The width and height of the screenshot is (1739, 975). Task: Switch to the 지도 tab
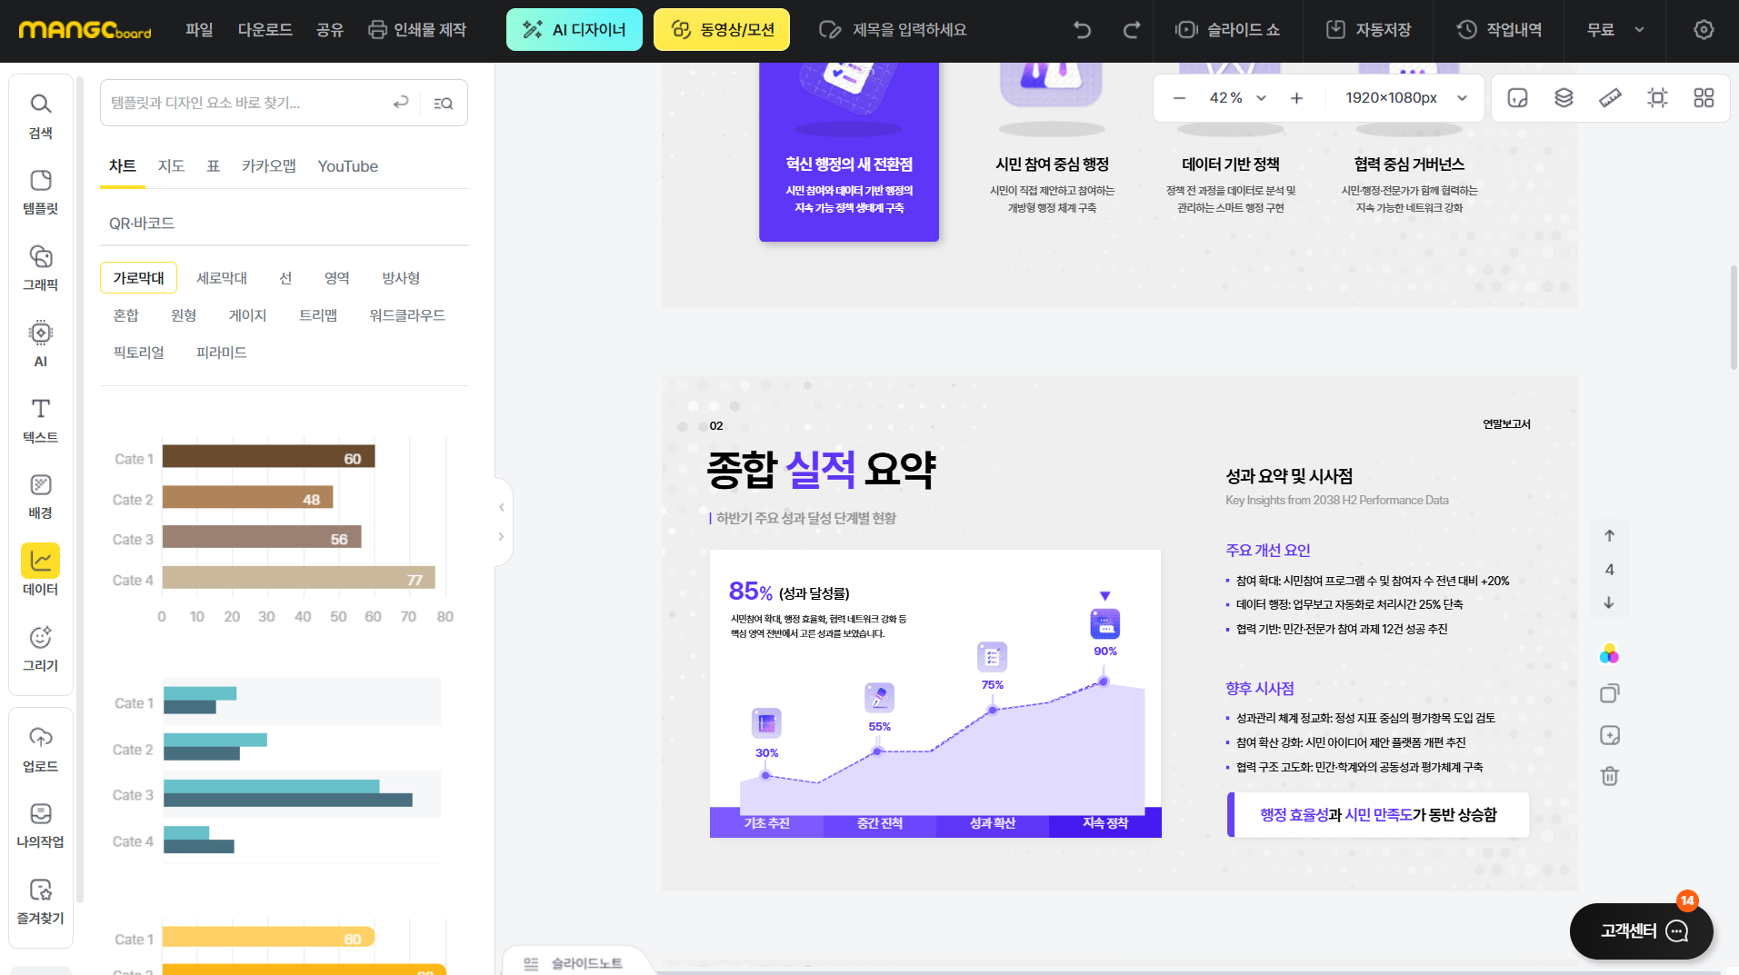[x=171, y=166]
